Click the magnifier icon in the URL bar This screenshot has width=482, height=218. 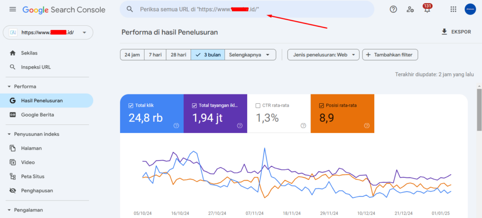130,9
